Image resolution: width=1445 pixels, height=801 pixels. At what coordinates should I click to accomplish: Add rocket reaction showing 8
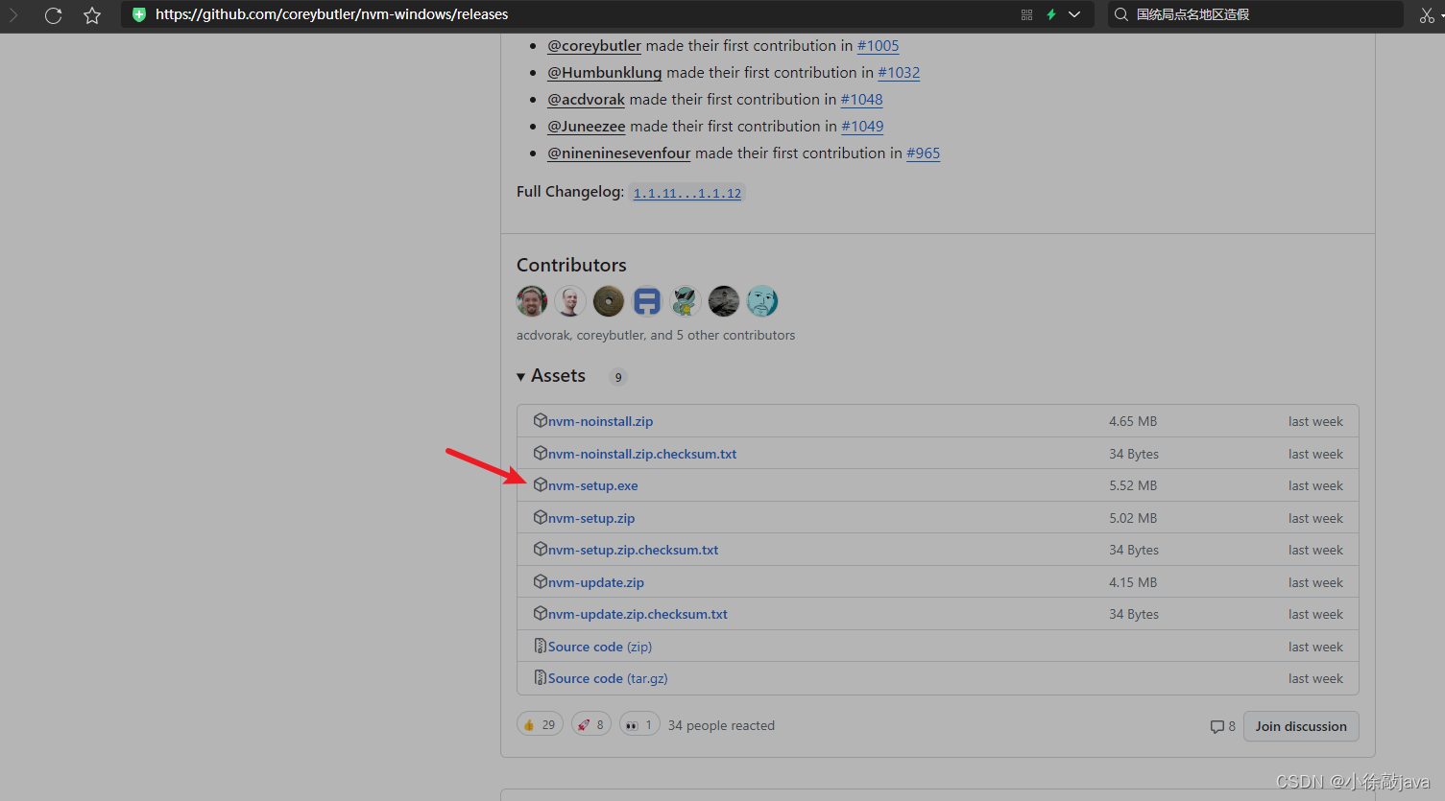[x=591, y=724]
